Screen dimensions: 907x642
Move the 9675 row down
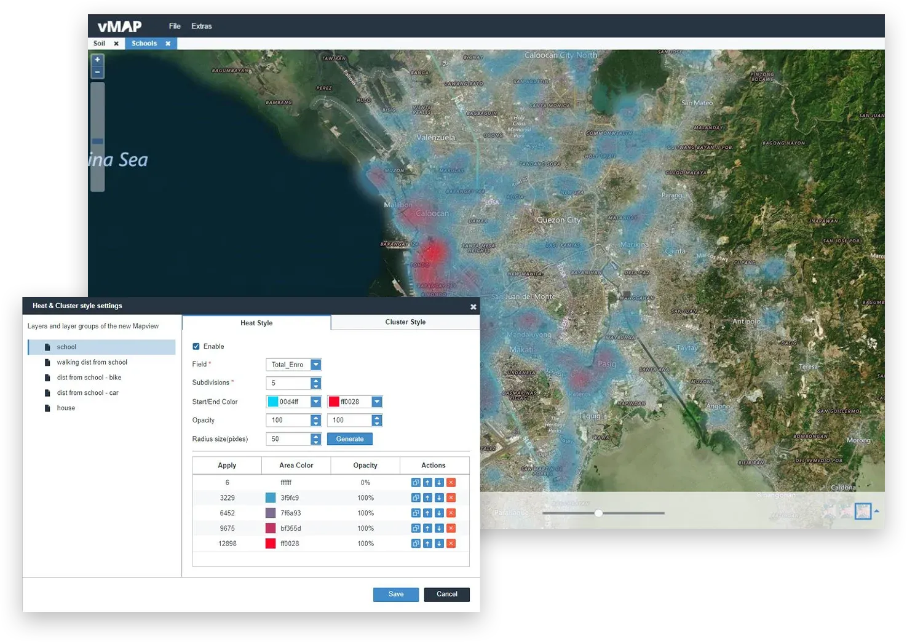[439, 528]
